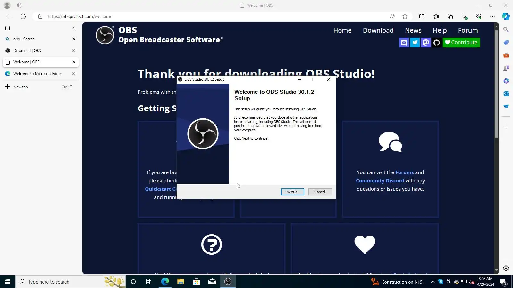Click the green Contribute button

tap(461, 43)
